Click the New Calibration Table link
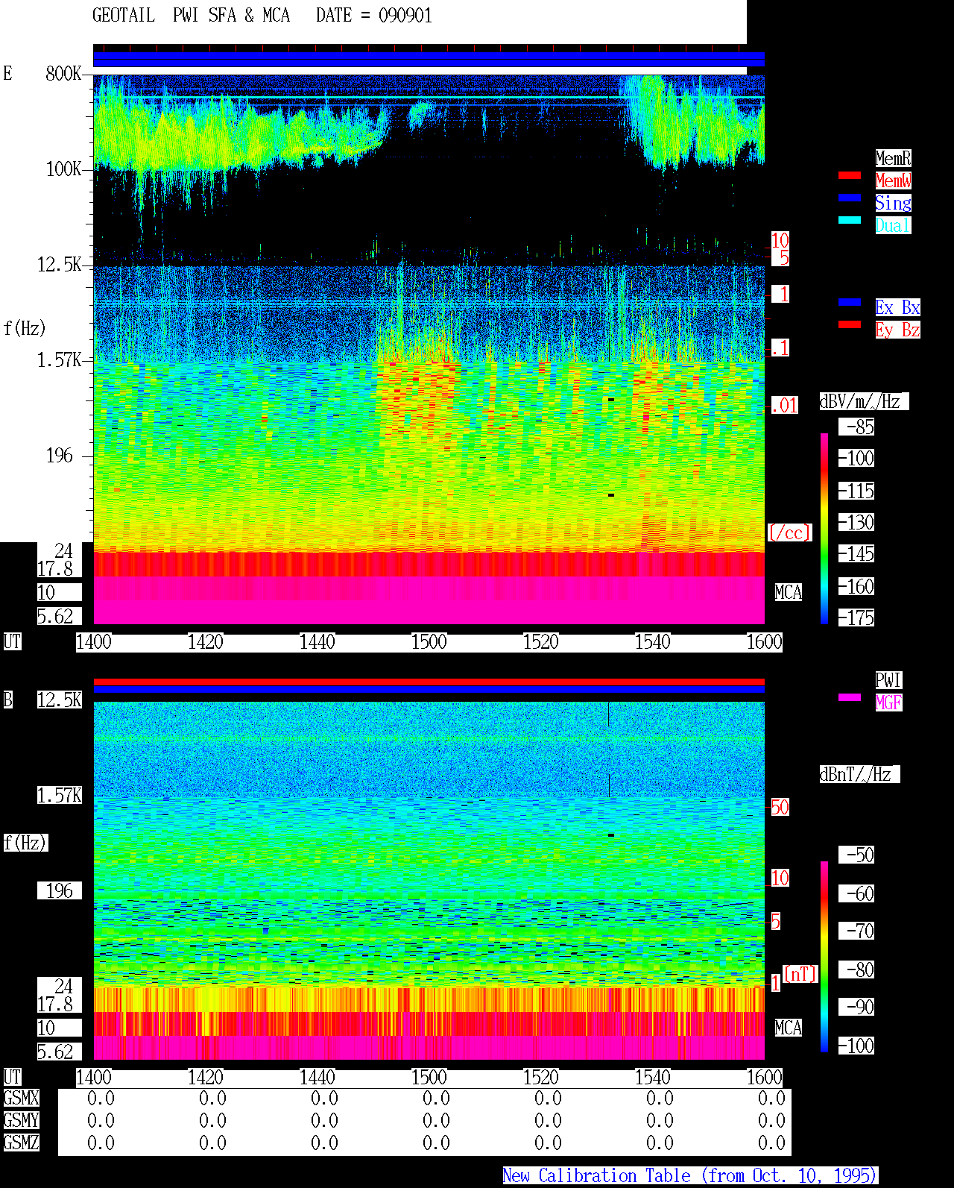 690,1176
